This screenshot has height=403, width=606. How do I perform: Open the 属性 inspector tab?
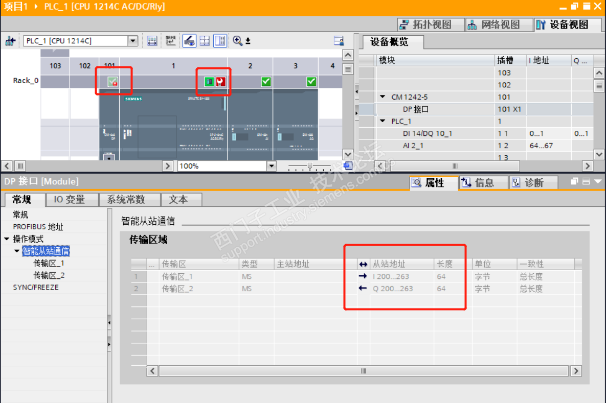434,182
